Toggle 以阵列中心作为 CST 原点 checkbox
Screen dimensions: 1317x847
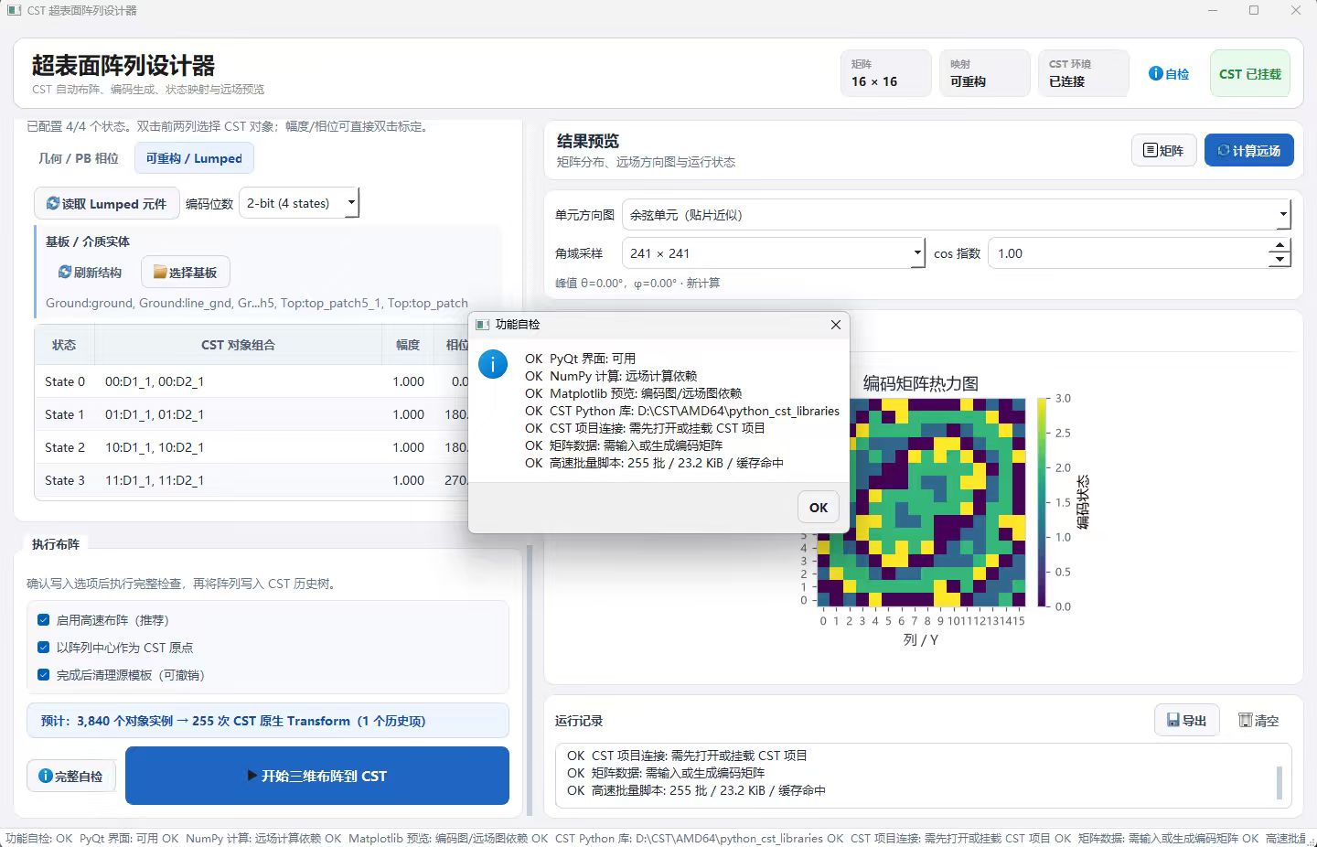click(x=43, y=648)
